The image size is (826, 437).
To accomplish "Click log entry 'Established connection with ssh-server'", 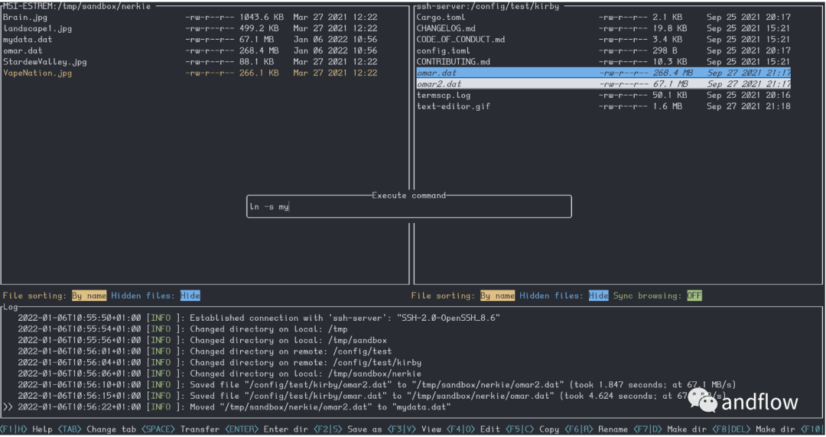I will coord(259,318).
